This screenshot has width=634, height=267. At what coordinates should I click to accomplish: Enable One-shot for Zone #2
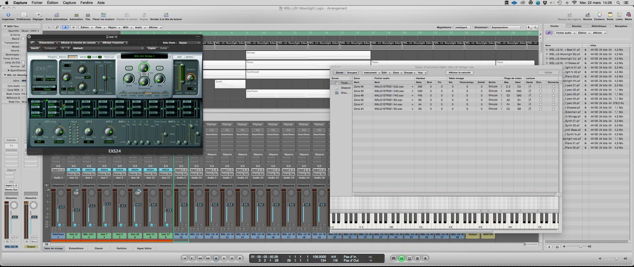540,100
